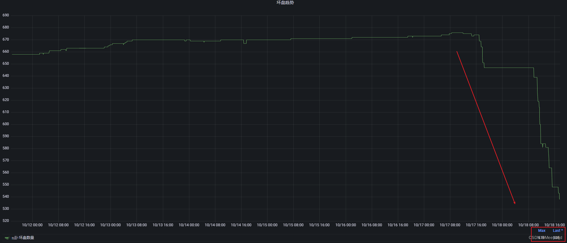
Task: Click the 10/16 08:00 time axis label
Action: point(372,225)
